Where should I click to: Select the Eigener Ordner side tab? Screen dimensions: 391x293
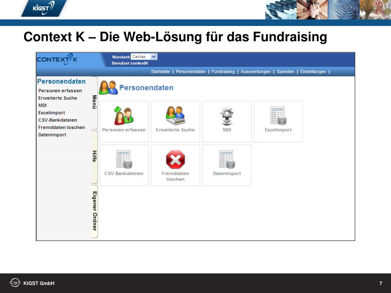click(94, 211)
